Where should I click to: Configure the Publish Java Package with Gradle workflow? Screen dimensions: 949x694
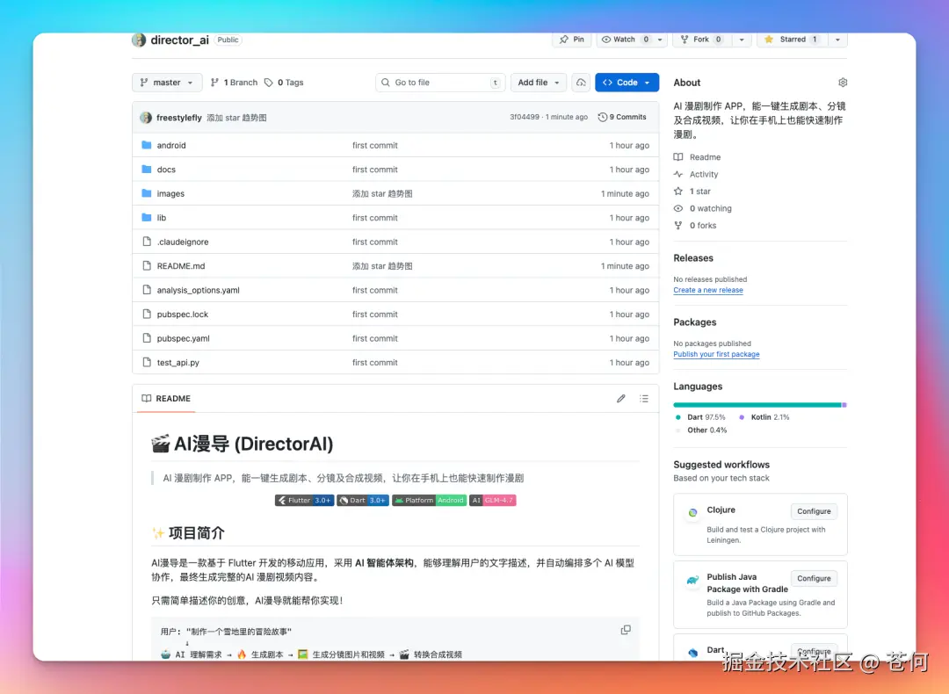tap(814, 578)
